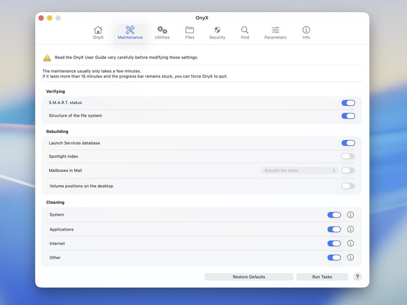Enable Volume positions on the desktop
The image size is (407, 305).
point(348,186)
